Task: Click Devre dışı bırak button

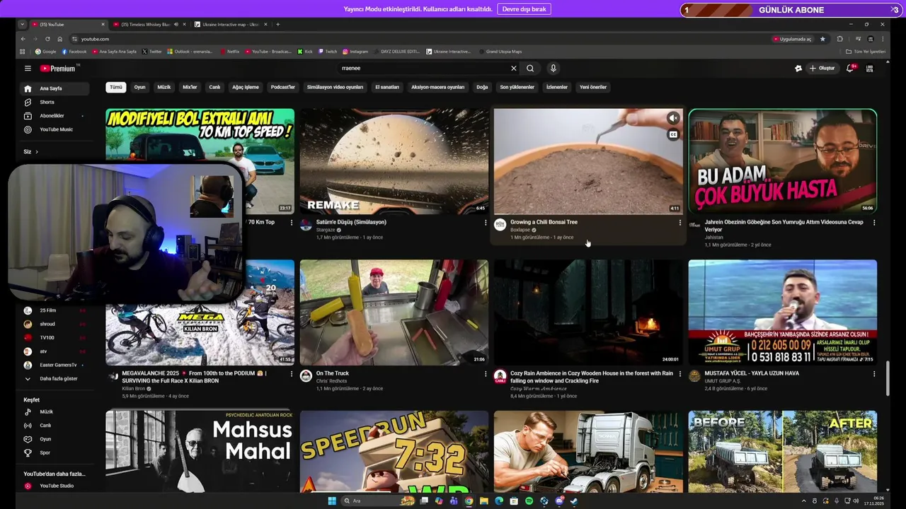Action: (x=524, y=9)
